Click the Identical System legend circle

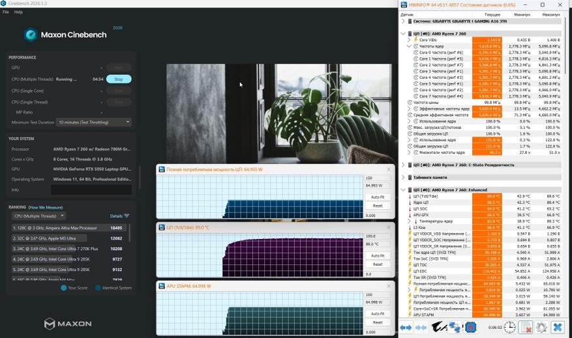coord(98,288)
